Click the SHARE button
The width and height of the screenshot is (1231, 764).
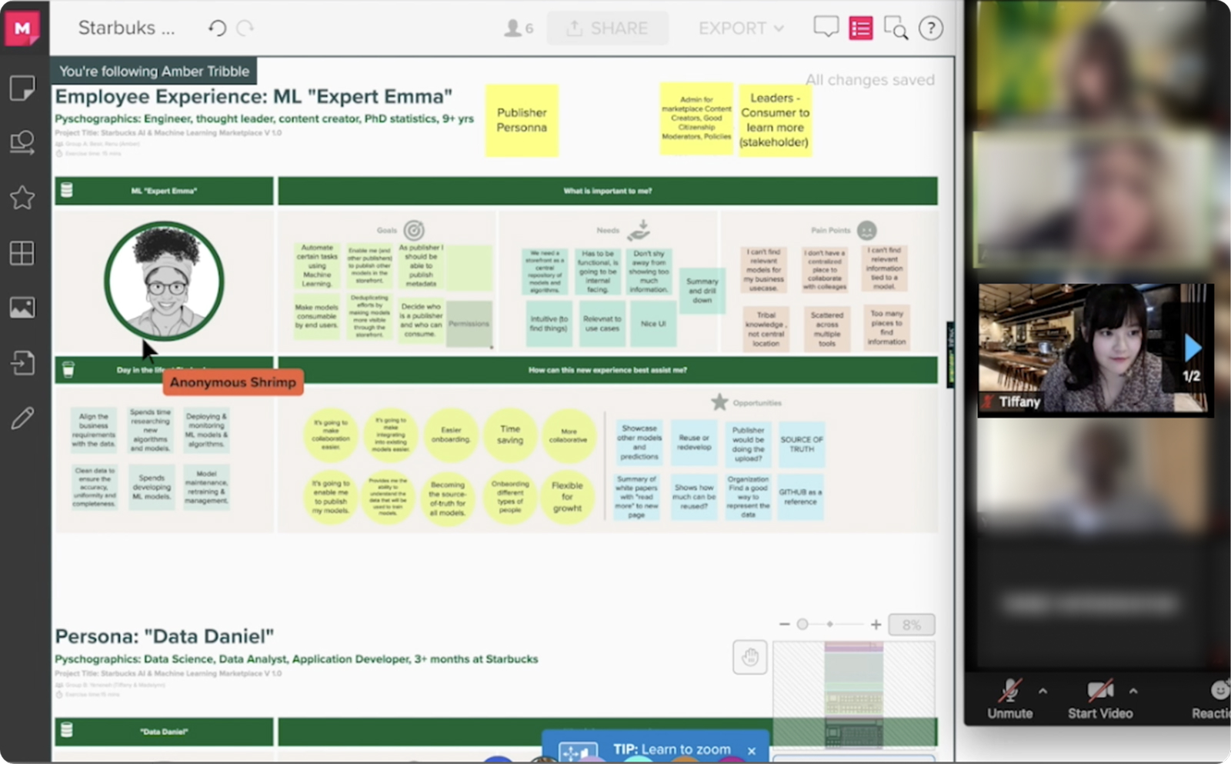click(x=608, y=28)
